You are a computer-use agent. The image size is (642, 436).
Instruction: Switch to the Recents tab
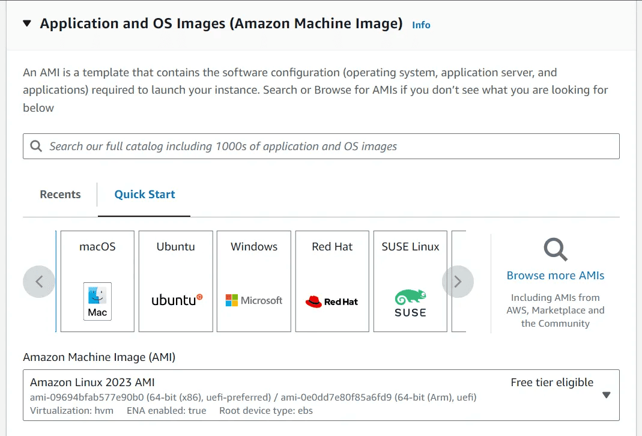point(60,195)
